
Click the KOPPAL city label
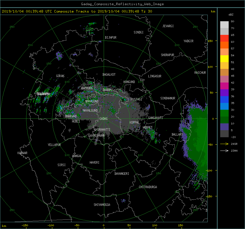coord(134,122)
